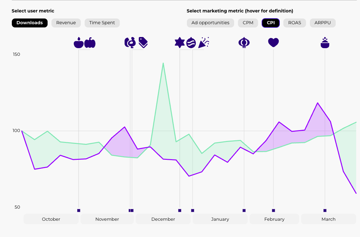Switch user metric to Revenue

tap(66, 23)
